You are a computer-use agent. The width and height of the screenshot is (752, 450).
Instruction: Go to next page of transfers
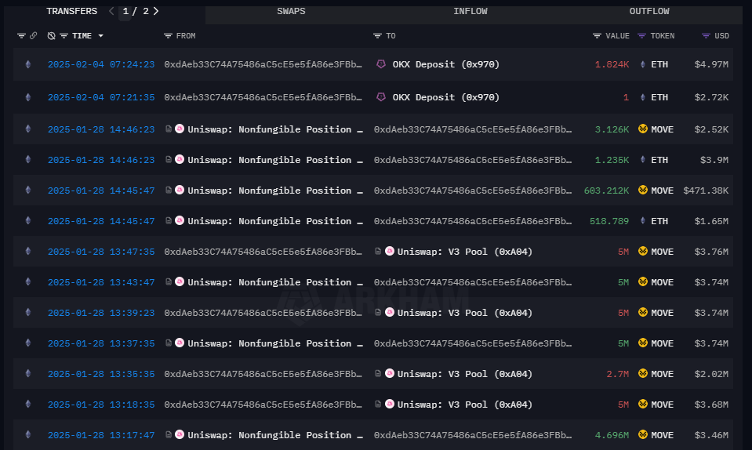point(156,12)
